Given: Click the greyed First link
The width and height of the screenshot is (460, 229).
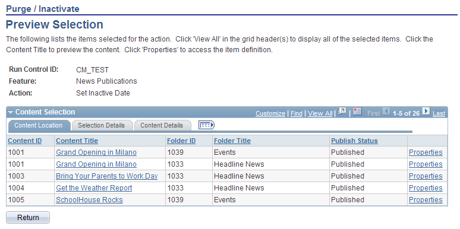Looking at the screenshot, I should 373,113.
